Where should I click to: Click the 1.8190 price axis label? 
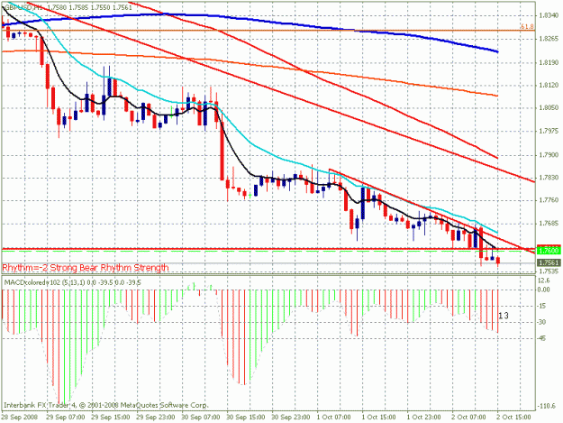[x=549, y=62]
